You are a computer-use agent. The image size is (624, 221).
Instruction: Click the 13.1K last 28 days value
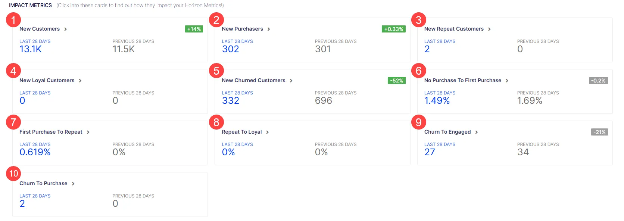pos(31,49)
